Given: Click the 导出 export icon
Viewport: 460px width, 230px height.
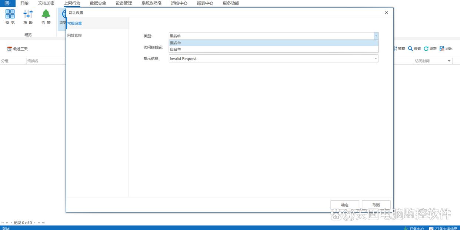Looking at the screenshot, I should tap(441, 49).
